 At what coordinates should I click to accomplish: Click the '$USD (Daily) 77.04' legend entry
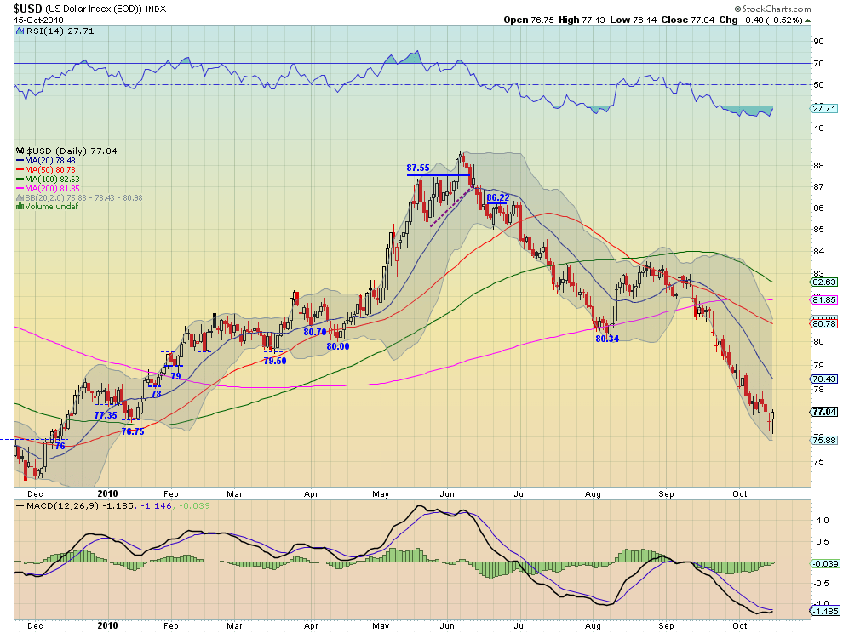pyautogui.click(x=72, y=151)
